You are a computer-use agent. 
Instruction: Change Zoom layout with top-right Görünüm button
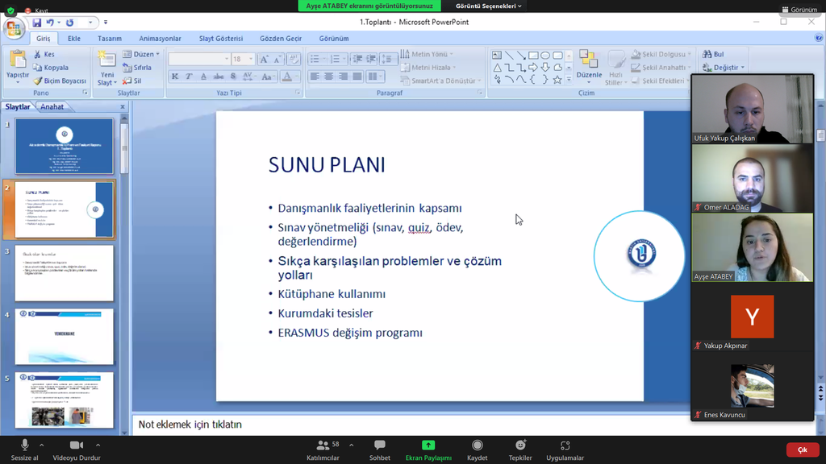799,10
